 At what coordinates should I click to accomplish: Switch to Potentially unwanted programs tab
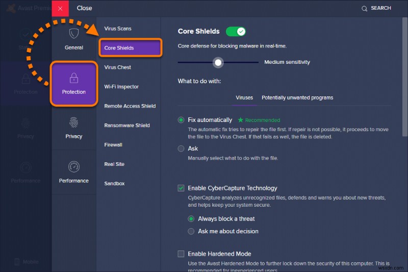297,97
